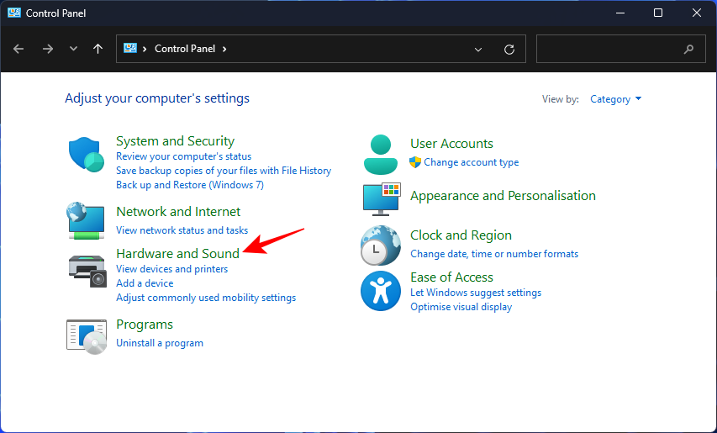Viewport: 717px width, 433px height.
Task: Click the User Accounts person icon
Action: pyautogui.click(x=380, y=153)
